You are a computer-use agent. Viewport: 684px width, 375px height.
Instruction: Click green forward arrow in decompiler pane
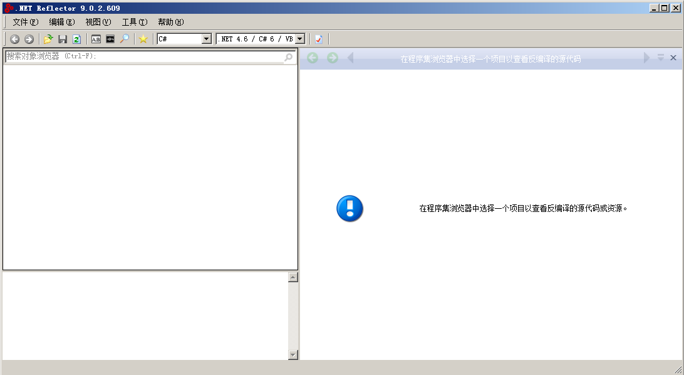tap(333, 58)
